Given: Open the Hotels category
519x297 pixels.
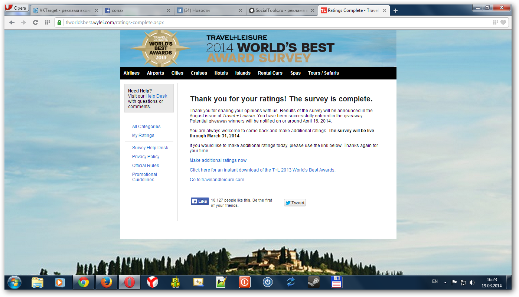Looking at the screenshot, I should click(221, 73).
